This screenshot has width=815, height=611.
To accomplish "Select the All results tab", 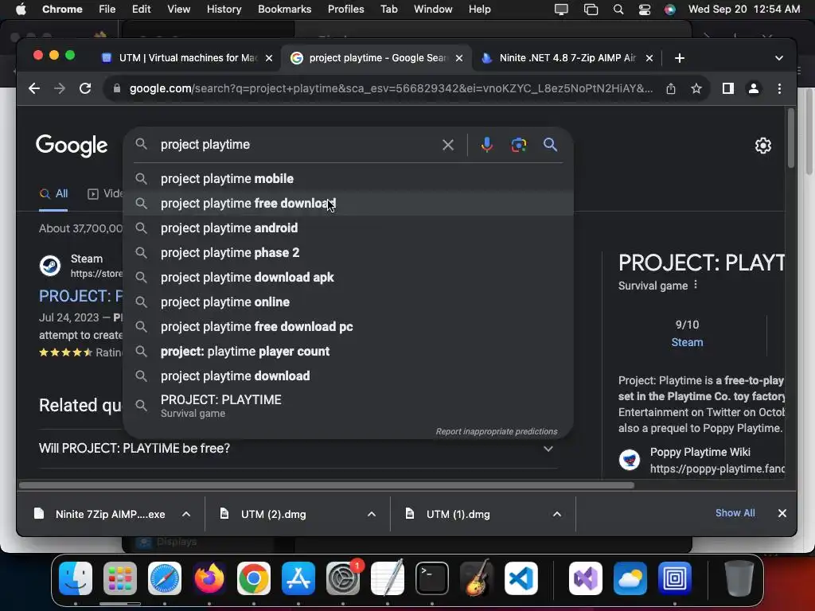I will (53, 194).
